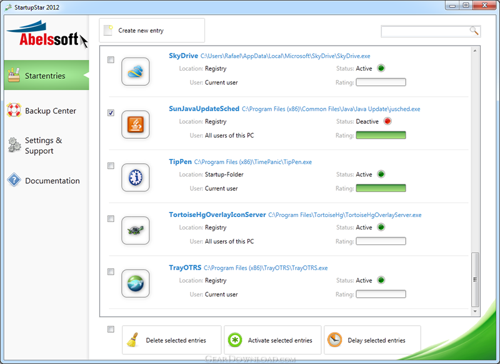
Task: Open the TortoiseHgOverlayIconServer name link
Action: [x=217, y=215]
